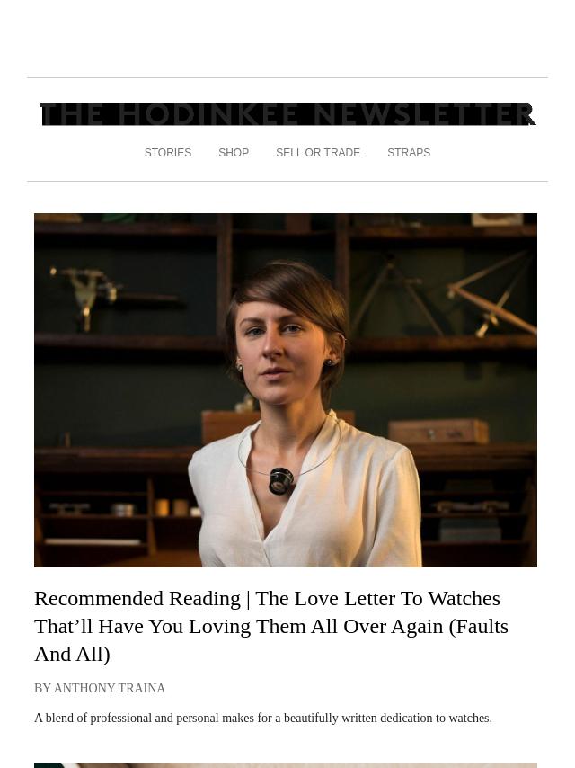Open the Shop navigation link

point(234,153)
